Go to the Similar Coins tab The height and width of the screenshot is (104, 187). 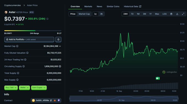tap(113, 6)
